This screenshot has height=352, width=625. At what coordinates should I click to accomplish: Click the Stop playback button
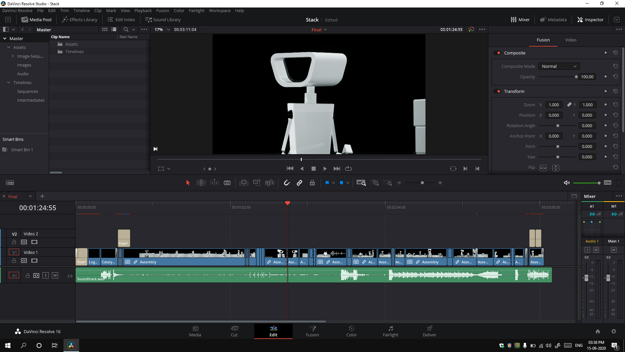313,169
